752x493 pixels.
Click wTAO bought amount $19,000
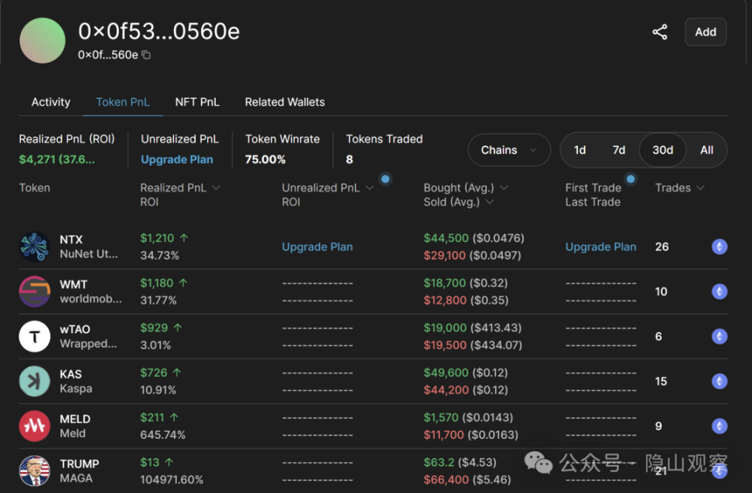(x=445, y=328)
